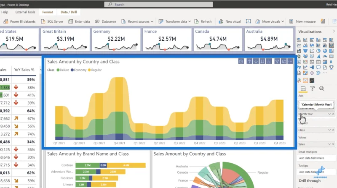Select the Germany $2.22M card
This screenshot has height=188, width=337.
click(x=116, y=40)
